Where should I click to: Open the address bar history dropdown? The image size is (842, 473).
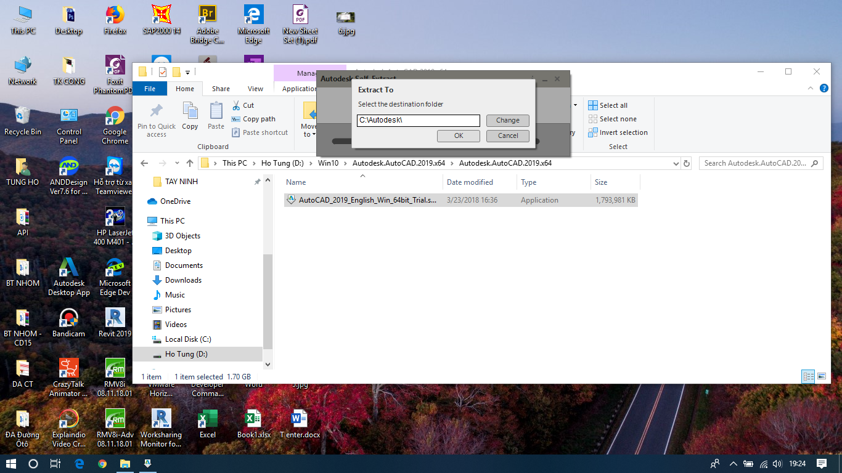pos(676,163)
